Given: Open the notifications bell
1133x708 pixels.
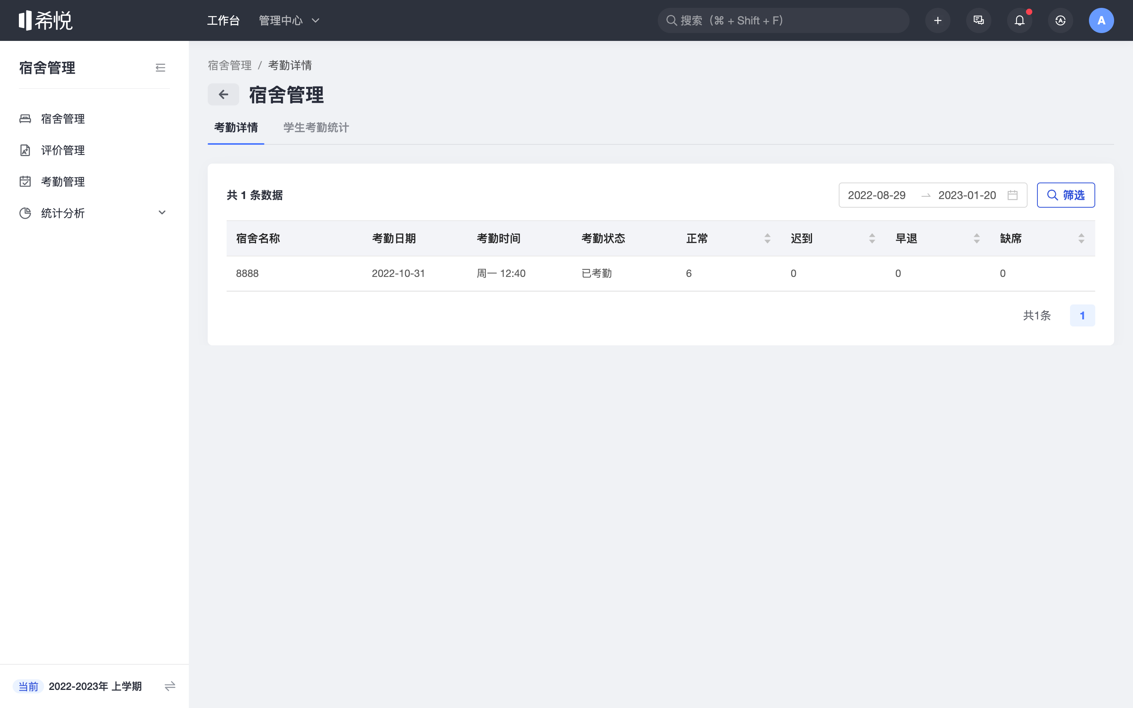Looking at the screenshot, I should pyautogui.click(x=1019, y=20).
